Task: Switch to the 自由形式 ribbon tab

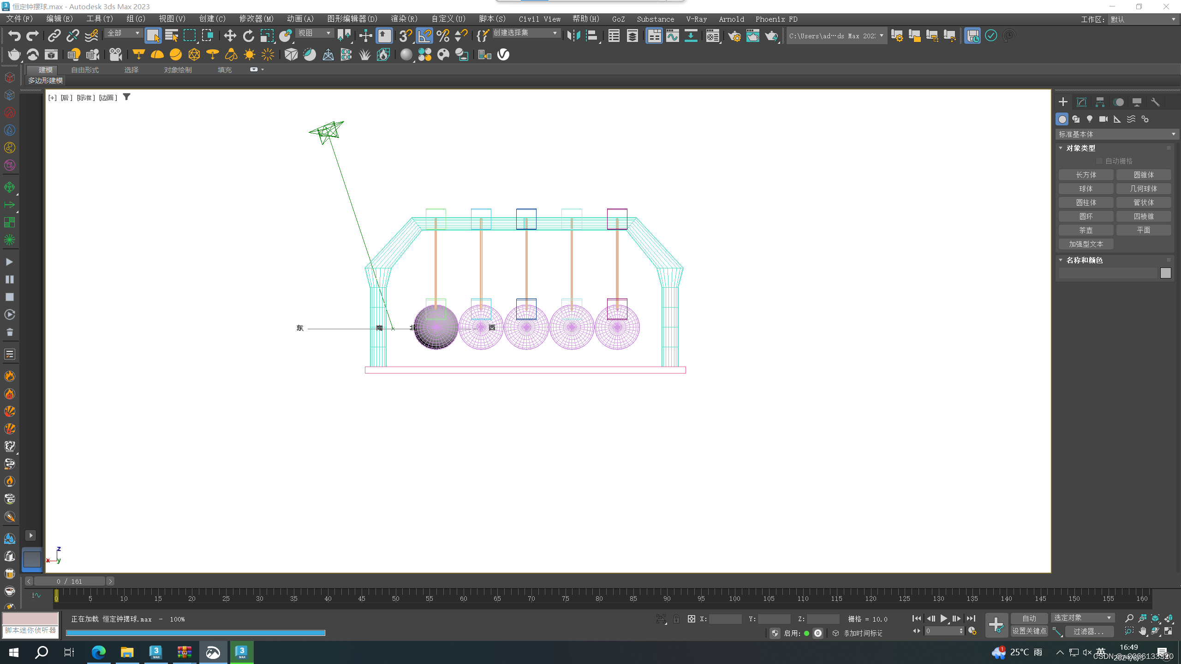Action: pos(85,70)
